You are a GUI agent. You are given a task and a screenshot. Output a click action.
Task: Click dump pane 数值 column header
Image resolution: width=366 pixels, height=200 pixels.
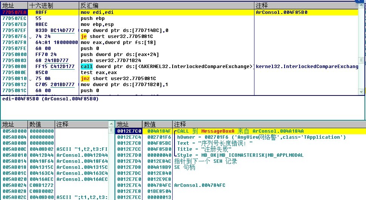tap(41, 124)
